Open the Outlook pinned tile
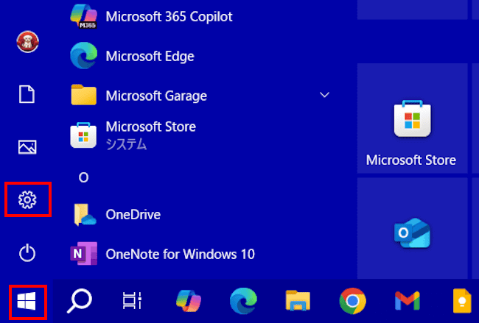The width and height of the screenshot is (479, 323). 412,228
